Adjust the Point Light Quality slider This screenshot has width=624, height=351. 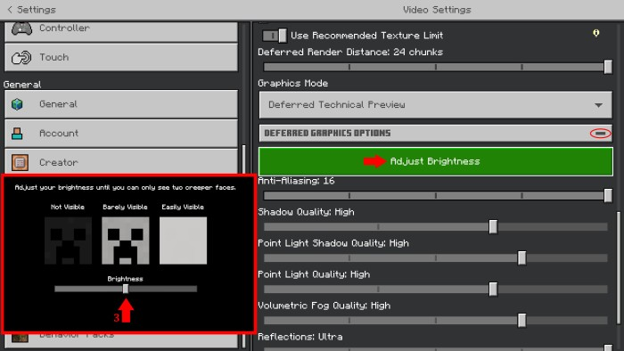[x=436, y=289]
